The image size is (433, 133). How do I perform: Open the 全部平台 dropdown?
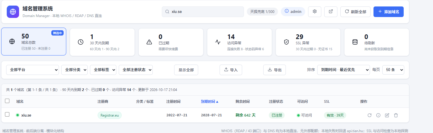[x=33, y=70]
